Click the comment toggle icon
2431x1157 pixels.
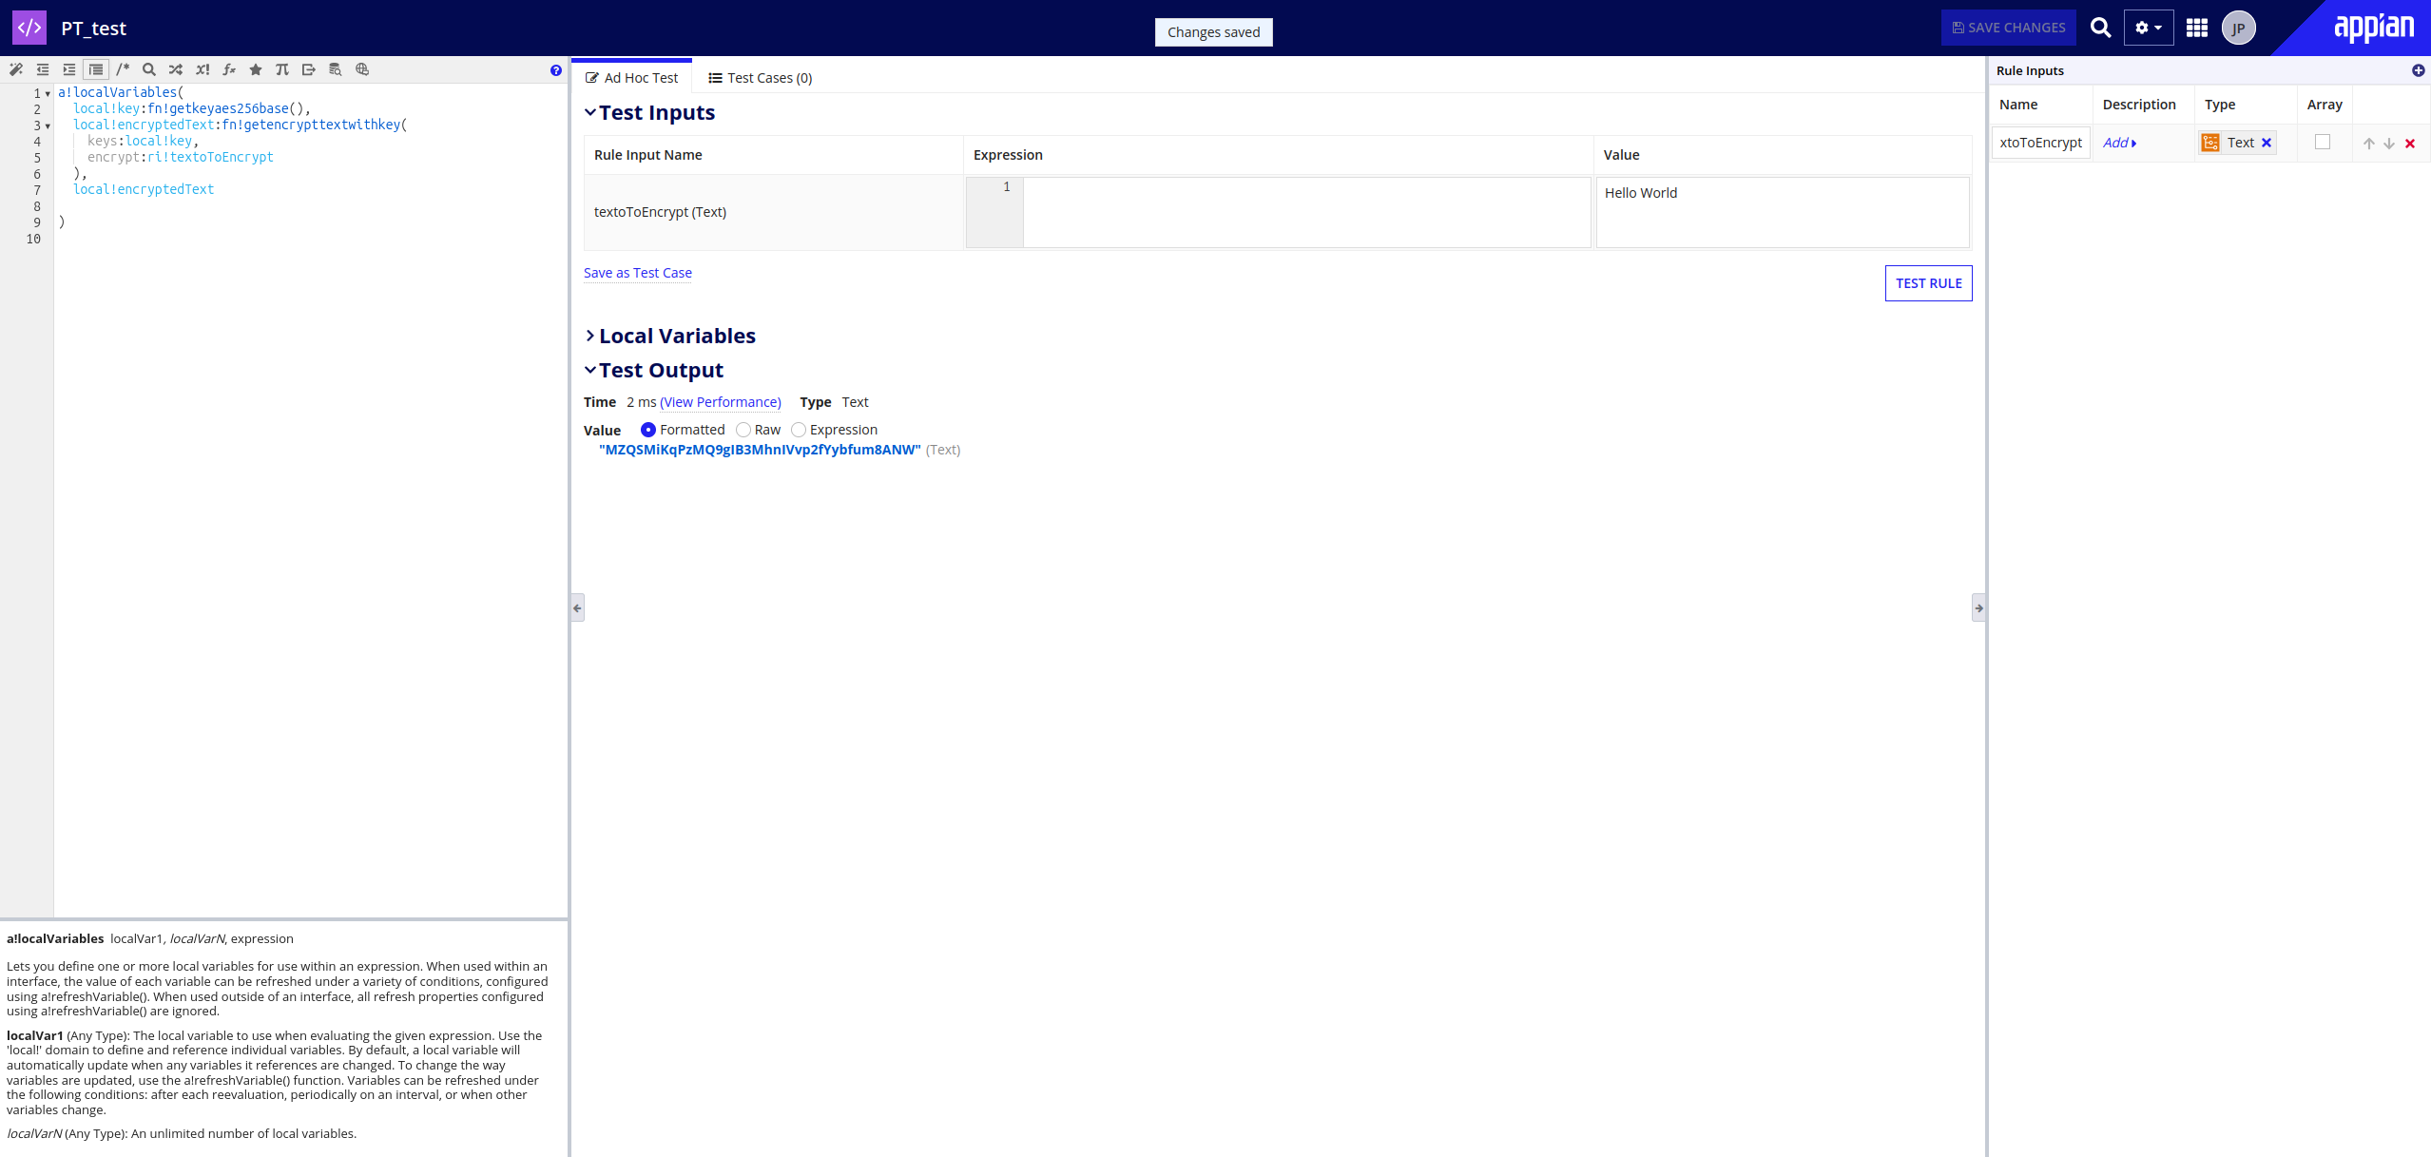click(x=123, y=69)
